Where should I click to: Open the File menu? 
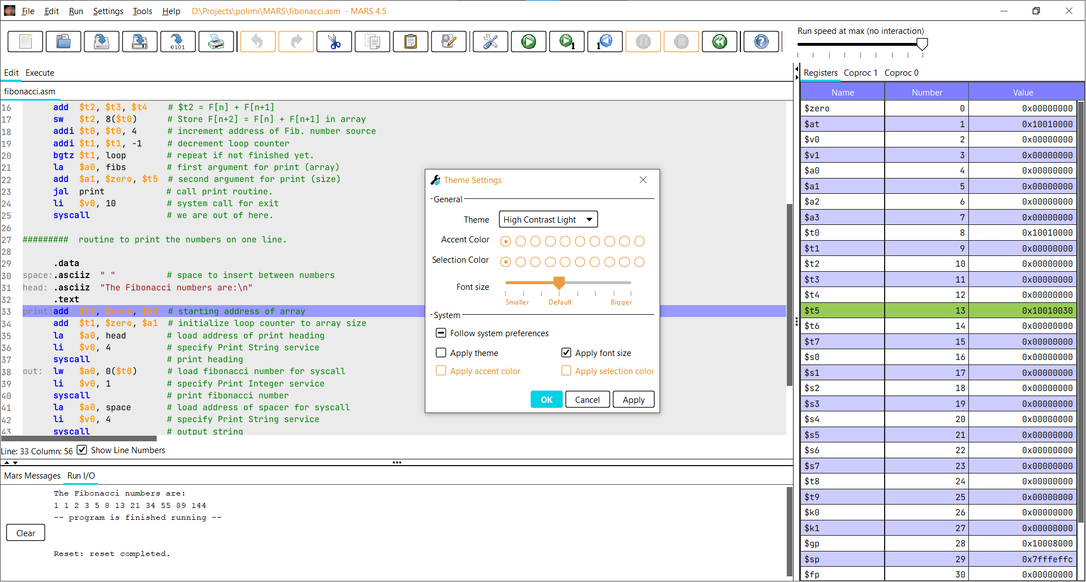[x=28, y=11]
